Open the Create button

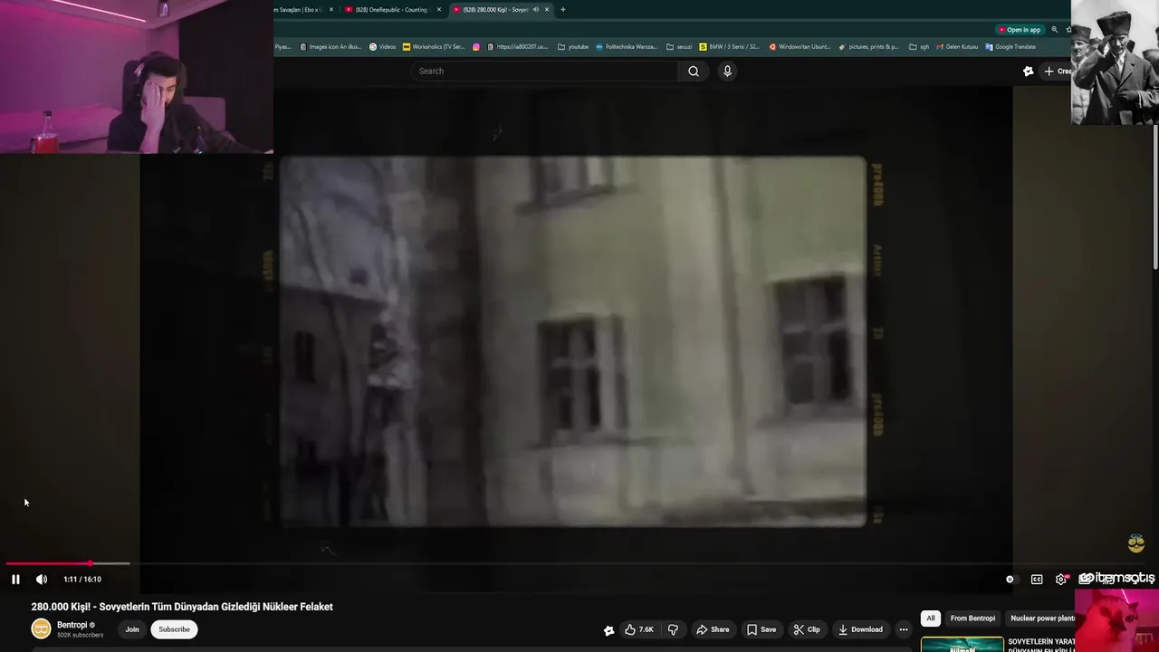[1057, 72]
